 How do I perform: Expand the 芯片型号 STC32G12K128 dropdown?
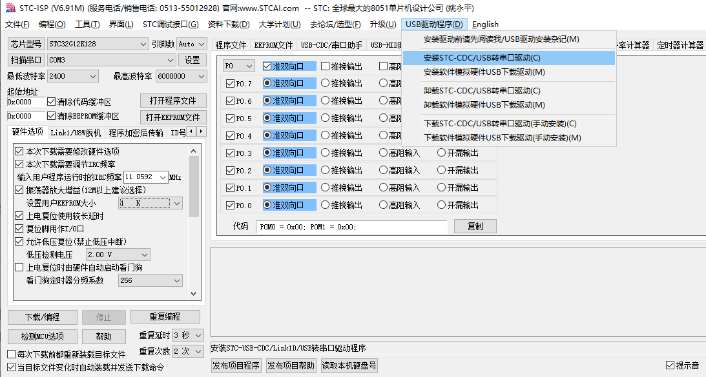(x=143, y=44)
